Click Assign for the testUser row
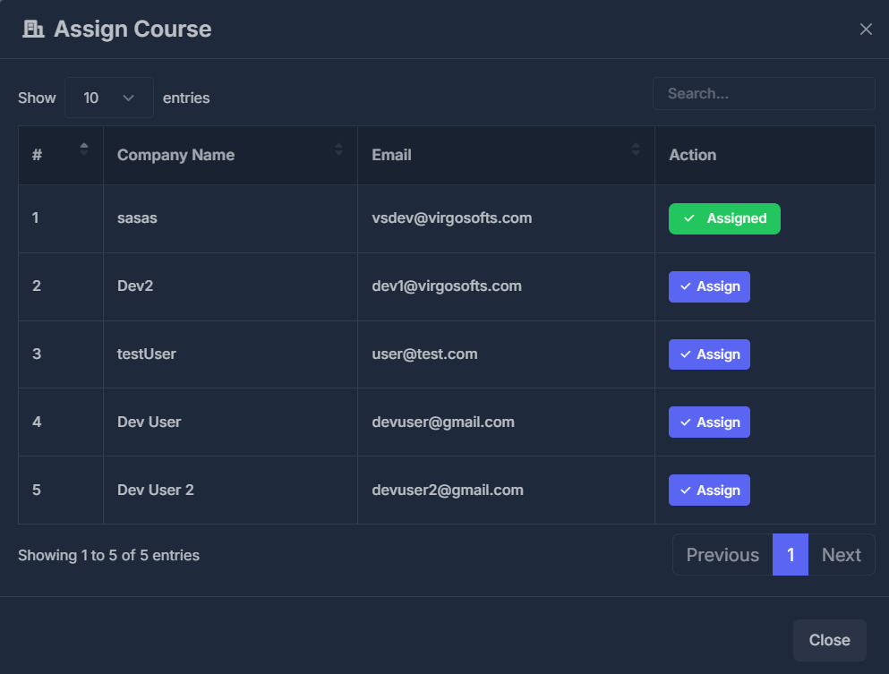This screenshot has width=889, height=674. pyautogui.click(x=709, y=354)
